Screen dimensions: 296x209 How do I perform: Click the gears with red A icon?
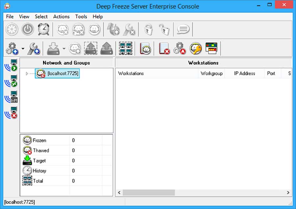[180, 49]
